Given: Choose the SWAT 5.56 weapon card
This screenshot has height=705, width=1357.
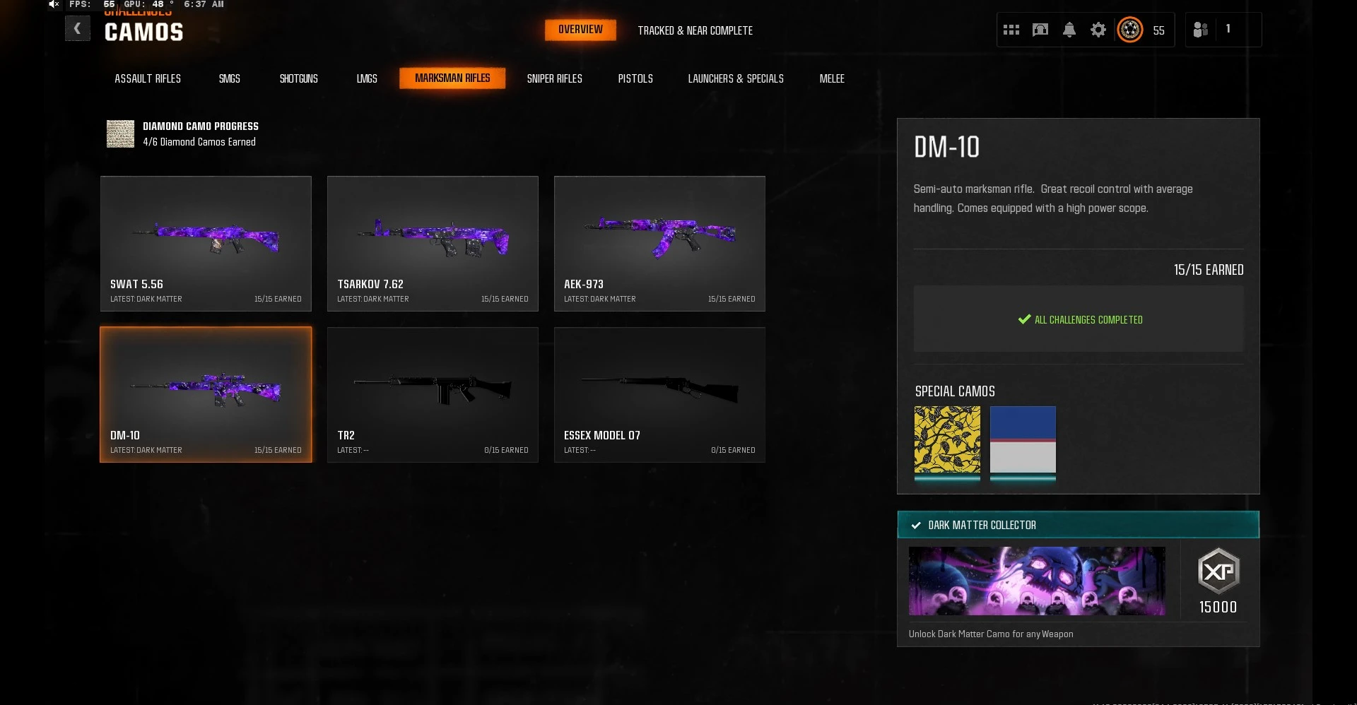Looking at the screenshot, I should click(206, 244).
